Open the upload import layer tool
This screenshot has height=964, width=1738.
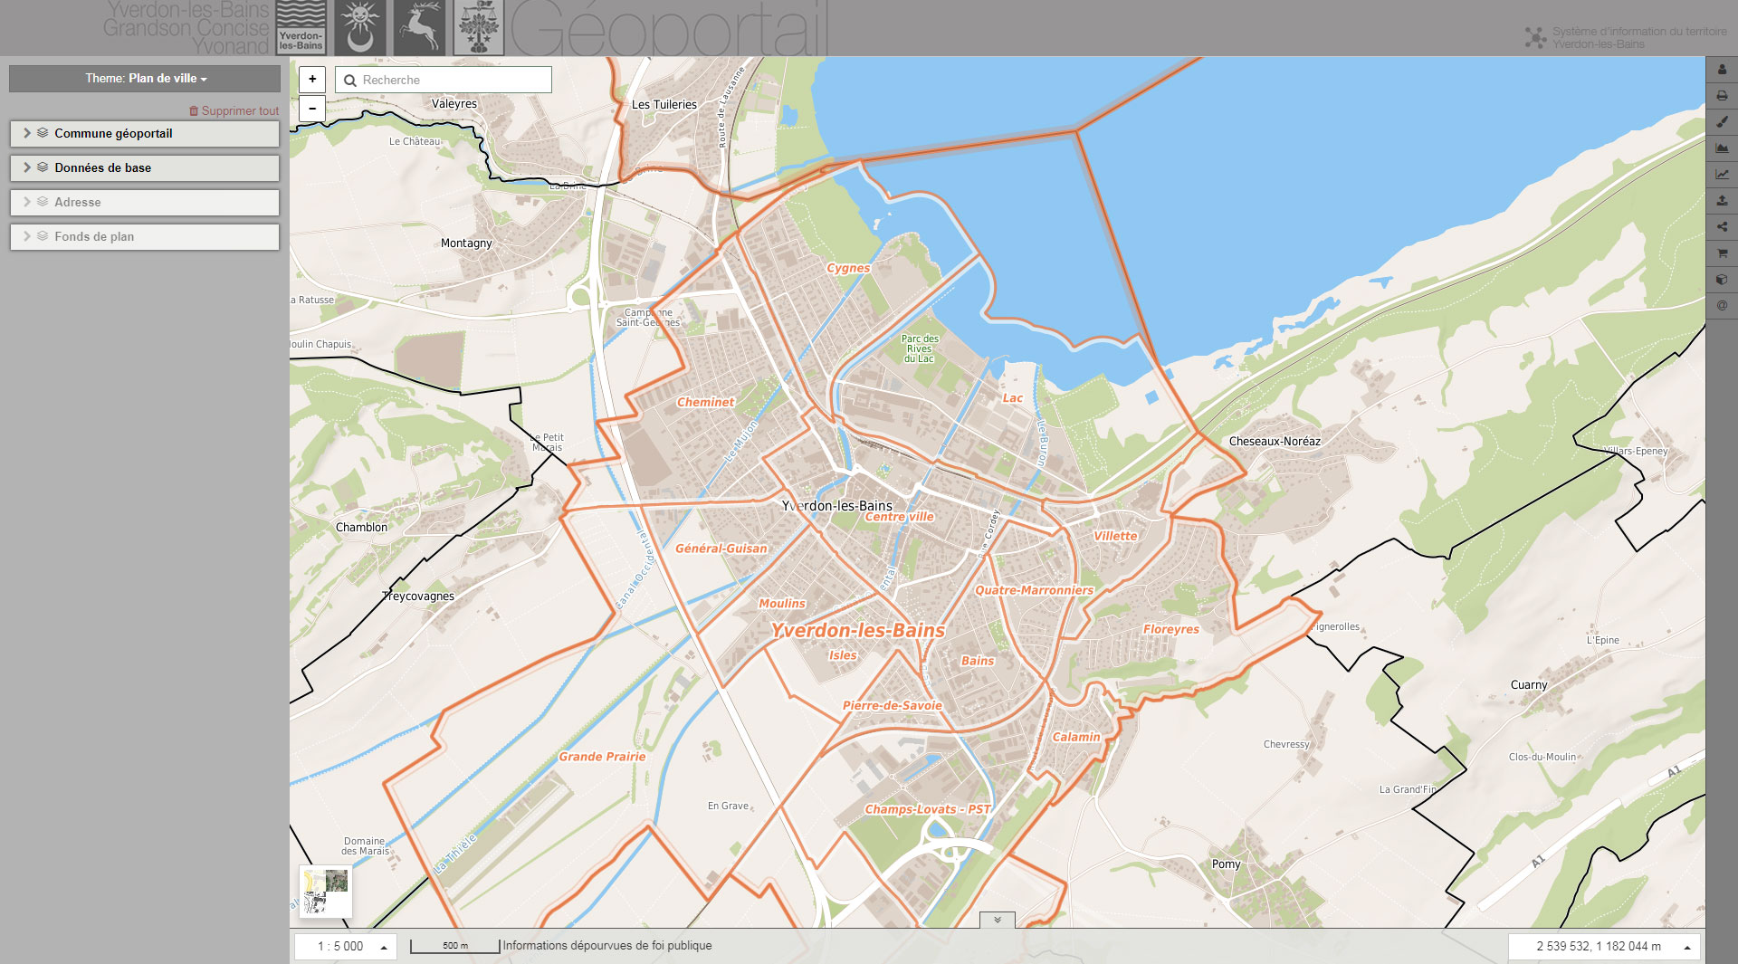coord(1722,201)
